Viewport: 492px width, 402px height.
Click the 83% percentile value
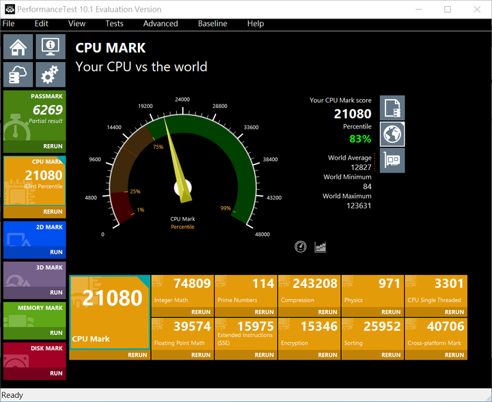pyautogui.click(x=360, y=139)
